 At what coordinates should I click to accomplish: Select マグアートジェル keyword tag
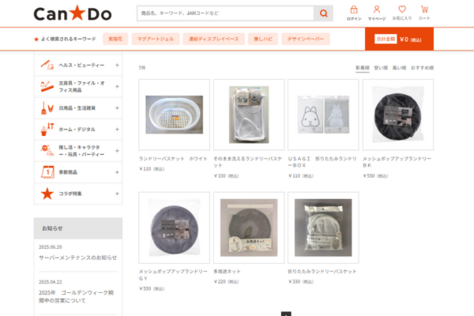[156, 39]
